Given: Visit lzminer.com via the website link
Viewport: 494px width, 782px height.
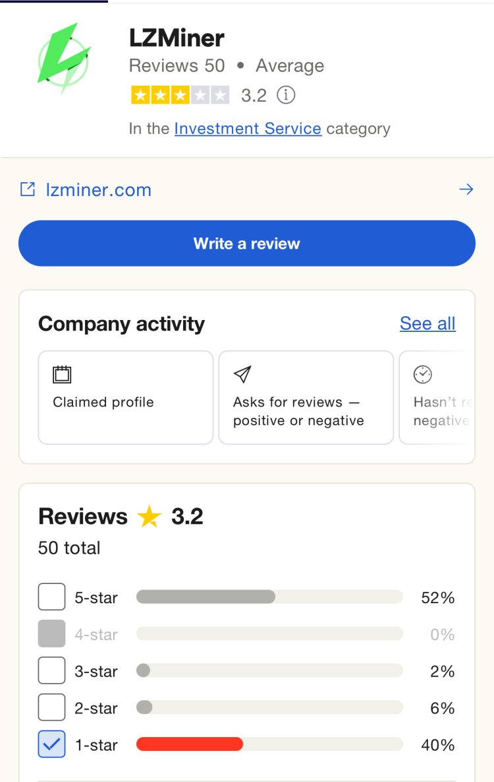Looking at the screenshot, I should tap(97, 189).
